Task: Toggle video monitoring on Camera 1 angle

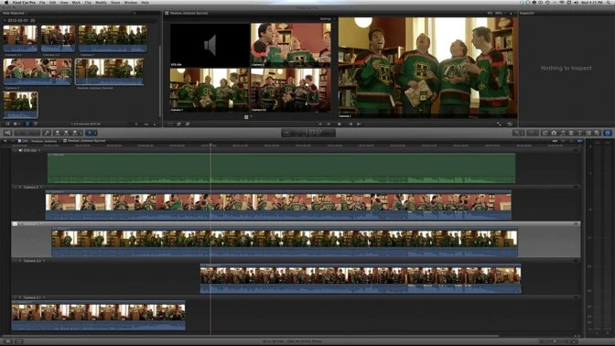Action: 15,224
